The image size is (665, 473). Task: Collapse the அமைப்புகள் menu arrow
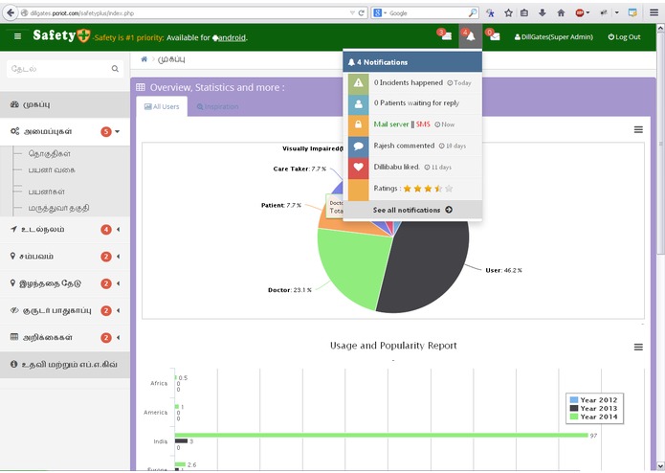click(x=117, y=131)
